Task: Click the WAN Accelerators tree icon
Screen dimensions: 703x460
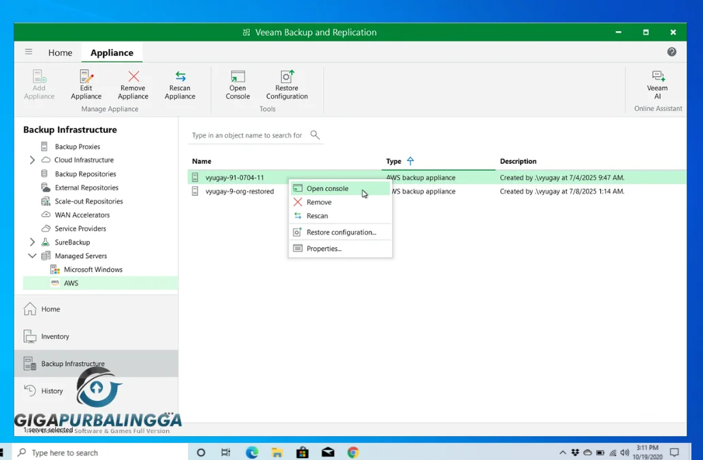Action: (46, 215)
